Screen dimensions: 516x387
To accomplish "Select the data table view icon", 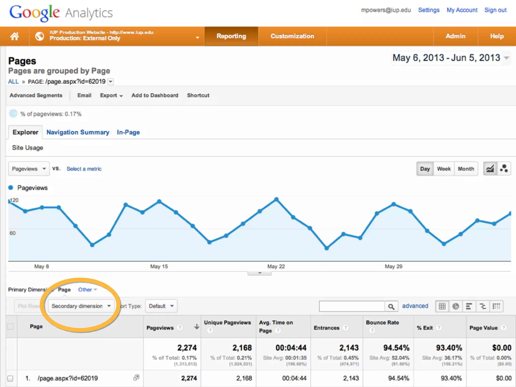I will (x=442, y=306).
